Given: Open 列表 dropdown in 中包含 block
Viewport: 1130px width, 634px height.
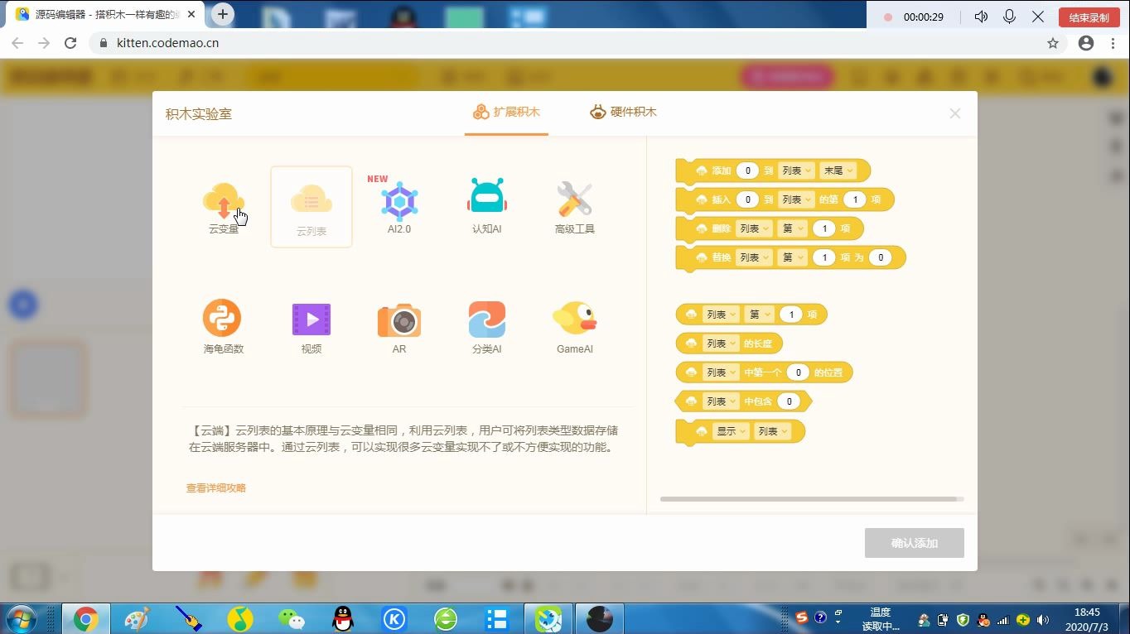Looking at the screenshot, I should point(721,401).
